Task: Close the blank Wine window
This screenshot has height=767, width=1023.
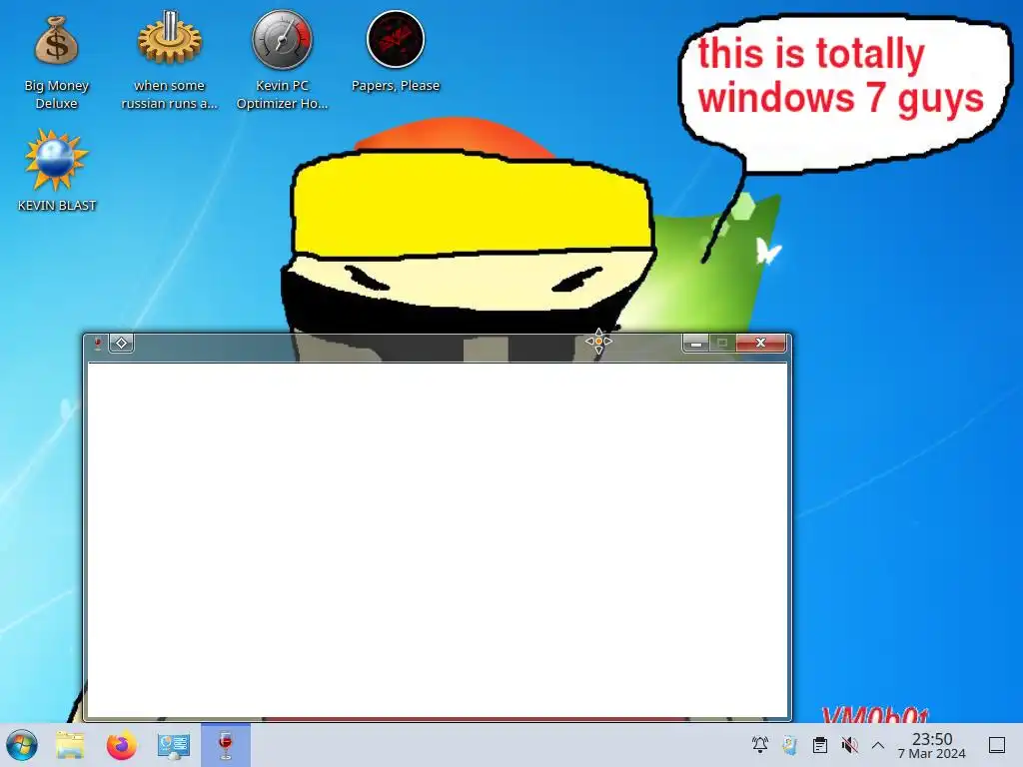Action: (760, 344)
